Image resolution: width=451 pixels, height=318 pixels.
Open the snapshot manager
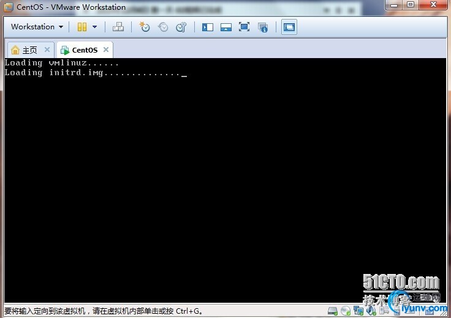[181, 27]
